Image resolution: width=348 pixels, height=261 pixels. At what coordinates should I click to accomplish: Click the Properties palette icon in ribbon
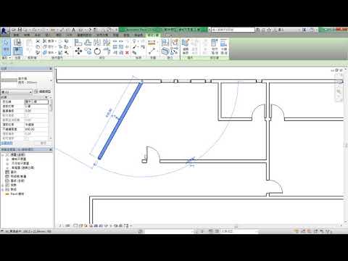17,51
